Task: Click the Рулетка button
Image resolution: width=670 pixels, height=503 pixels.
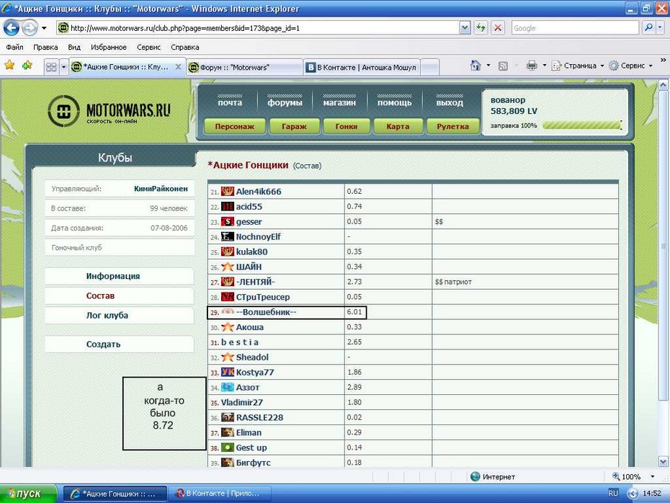Action: (452, 126)
